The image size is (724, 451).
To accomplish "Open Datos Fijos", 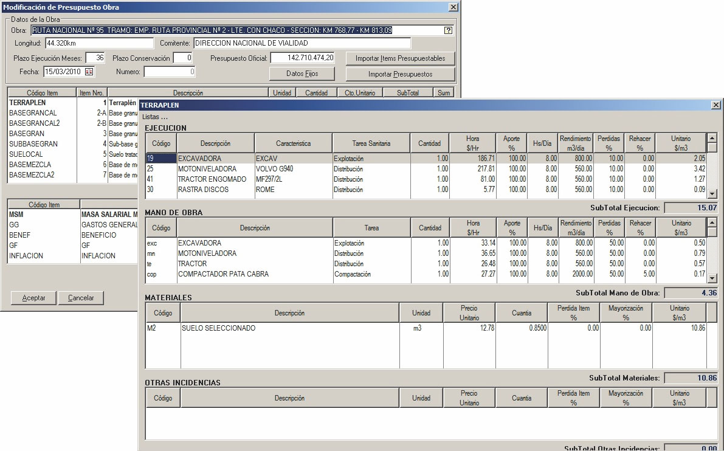I will coord(302,74).
